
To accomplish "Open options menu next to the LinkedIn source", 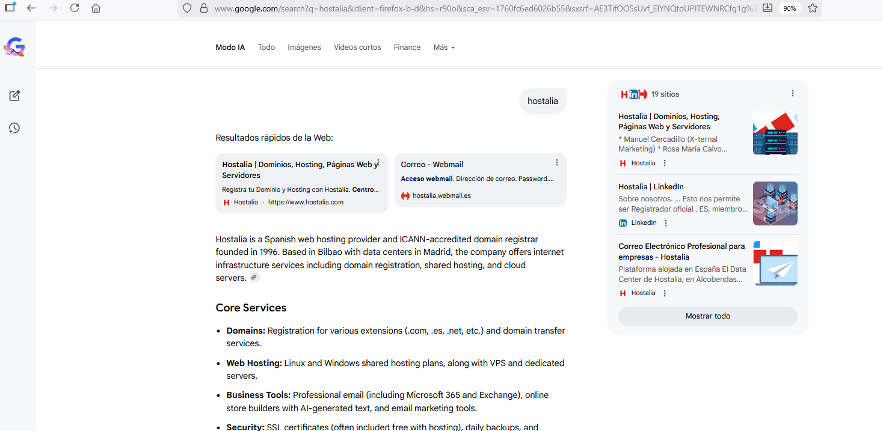I will coord(665,223).
